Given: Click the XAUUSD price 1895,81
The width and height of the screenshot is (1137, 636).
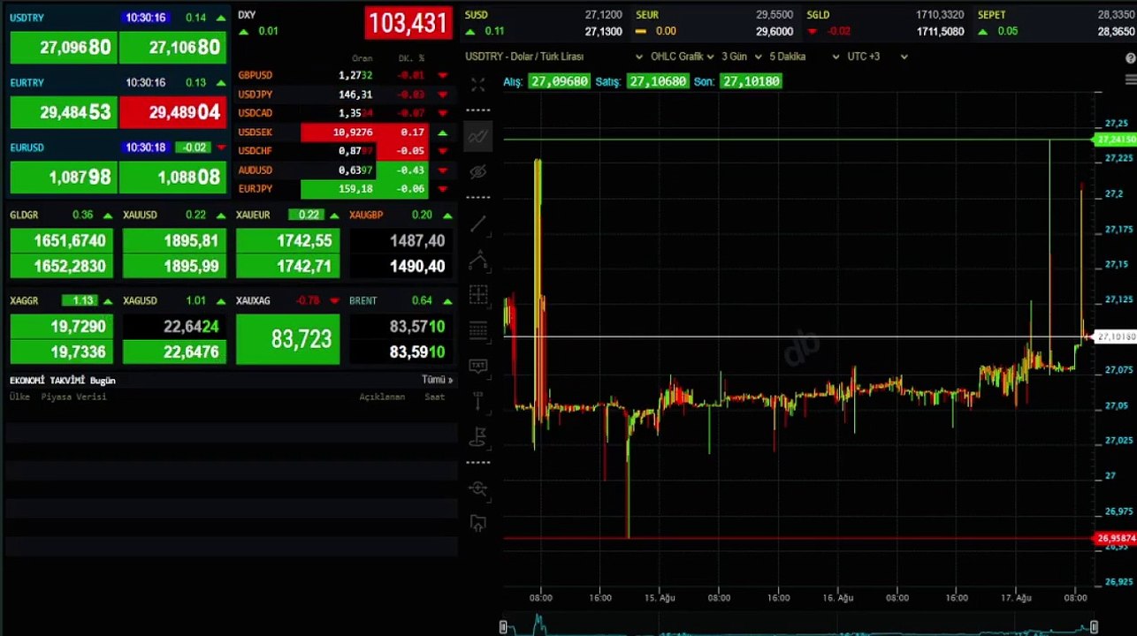Looking at the screenshot, I should click(x=174, y=240).
